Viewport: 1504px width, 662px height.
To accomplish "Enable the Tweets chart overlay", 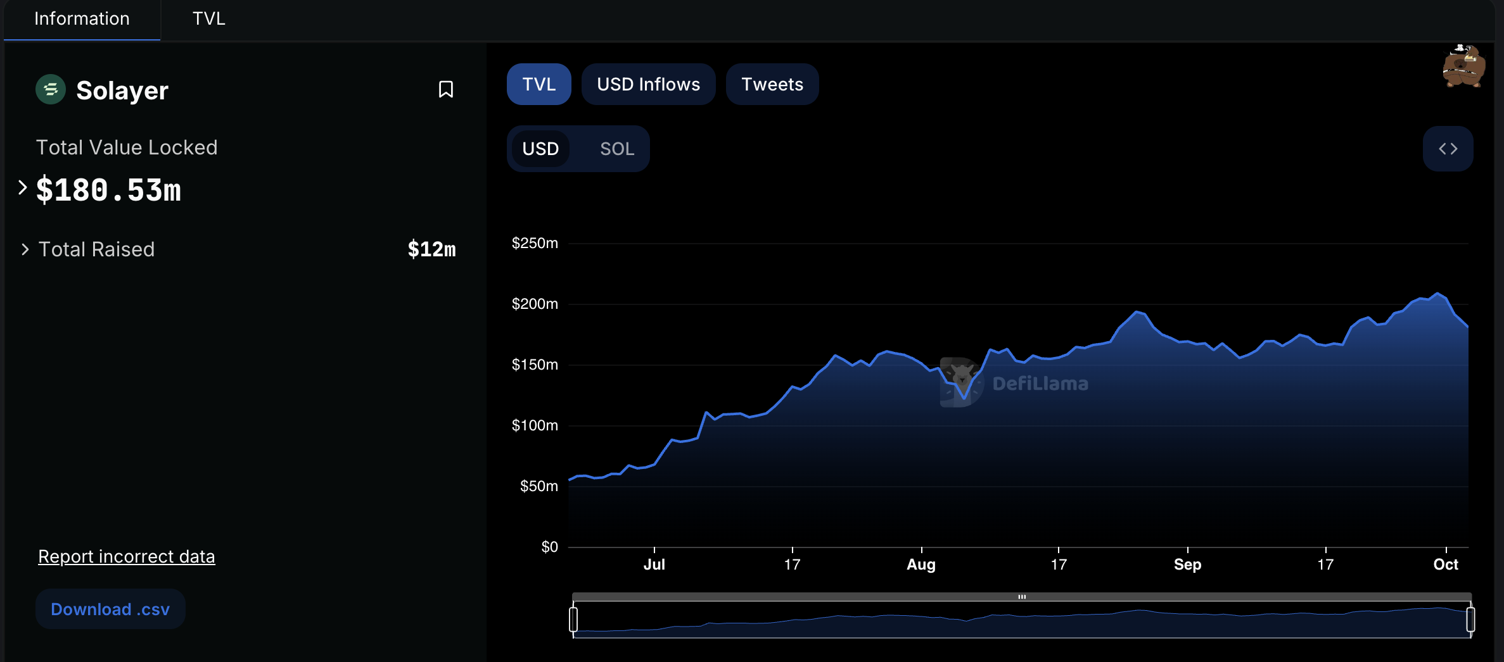I will 772,84.
